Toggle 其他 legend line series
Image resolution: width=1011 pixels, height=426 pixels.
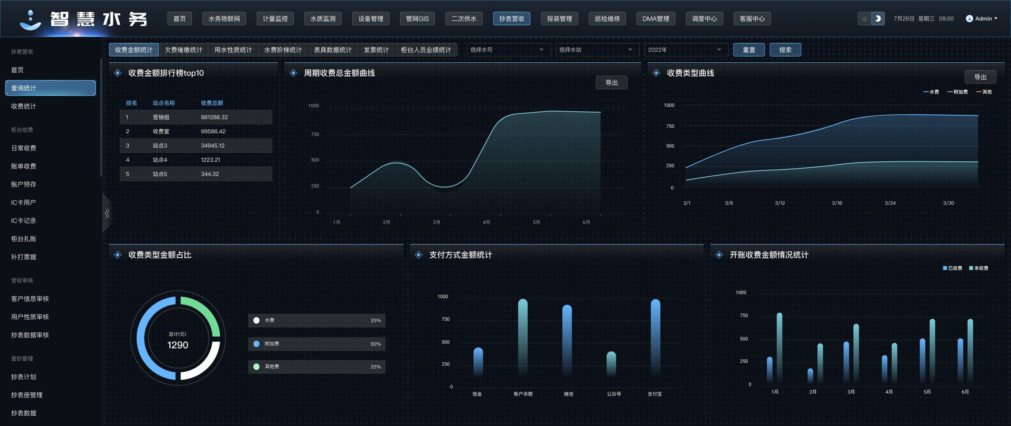click(x=984, y=92)
